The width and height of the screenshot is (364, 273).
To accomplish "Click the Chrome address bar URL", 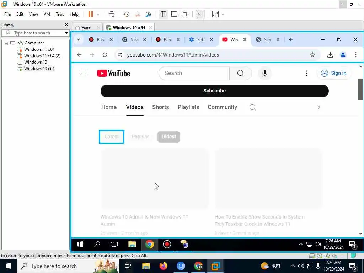I will [173, 55].
